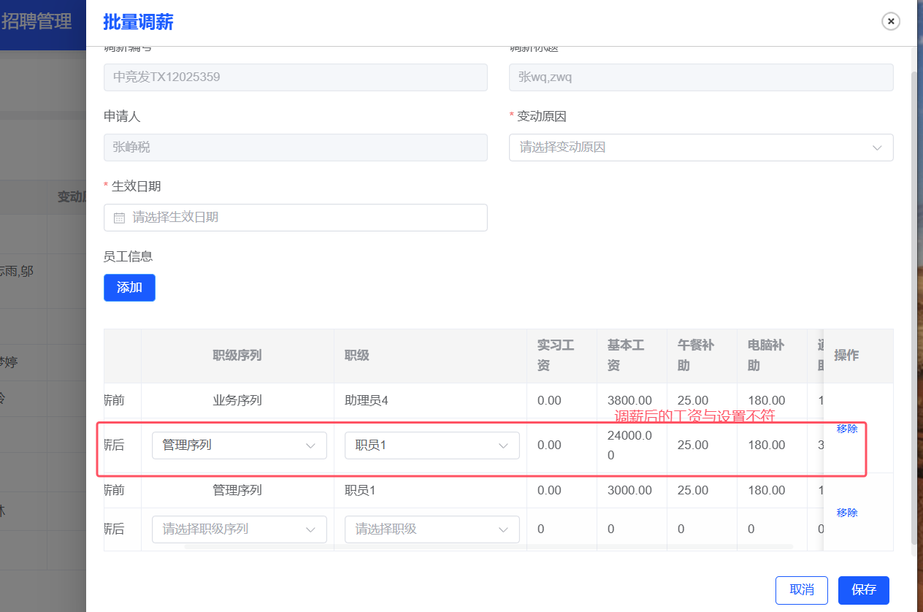Open the 招聘管理 menu in the header
Image resolution: width=923 pixels, height=612 pixels.
[37, 22]
